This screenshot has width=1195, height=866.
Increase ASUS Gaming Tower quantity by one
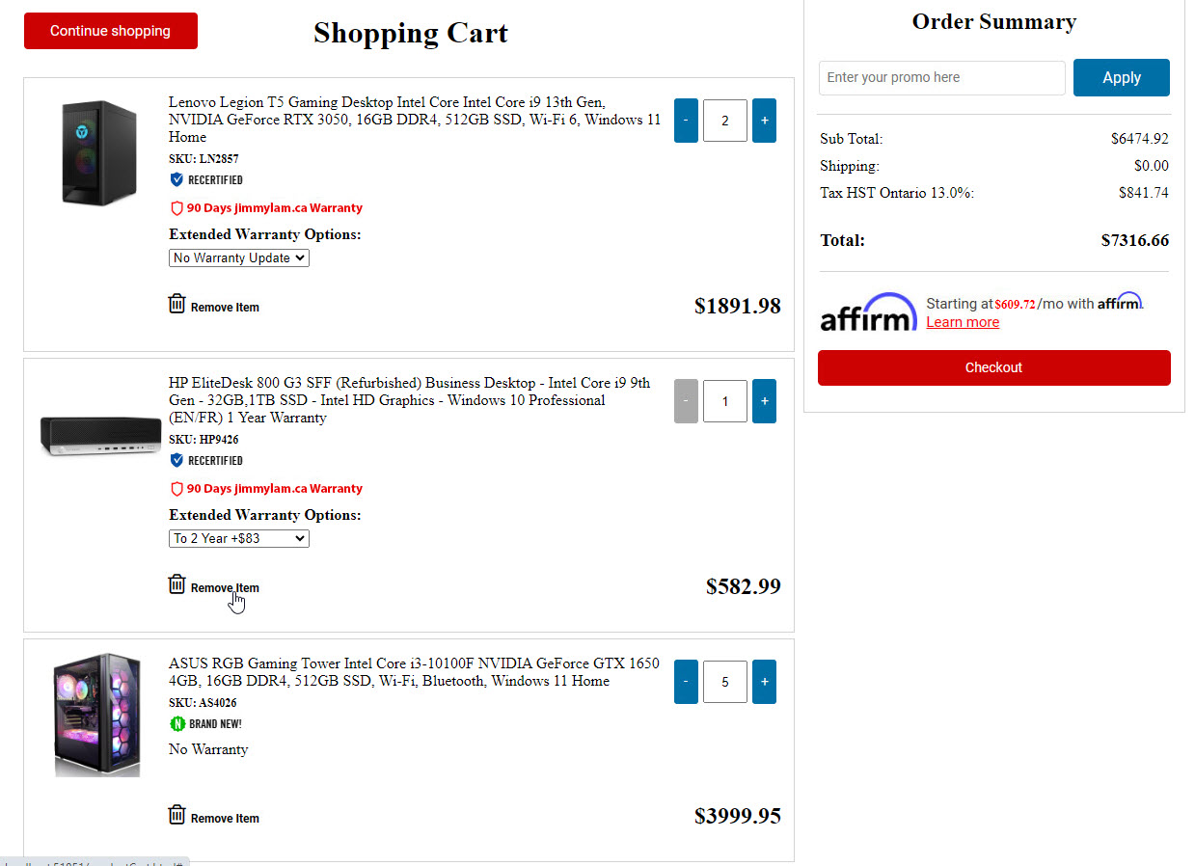click(x=764, y=682)
